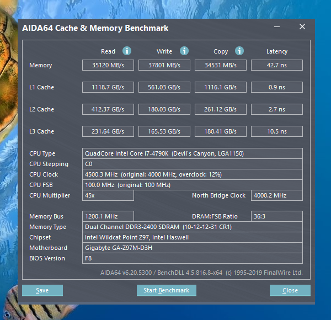The width and height of the screenshot is (331, 320).
Task: Select the Memory Write value 37801 MB/s
Action: click(x=164, y=65)
